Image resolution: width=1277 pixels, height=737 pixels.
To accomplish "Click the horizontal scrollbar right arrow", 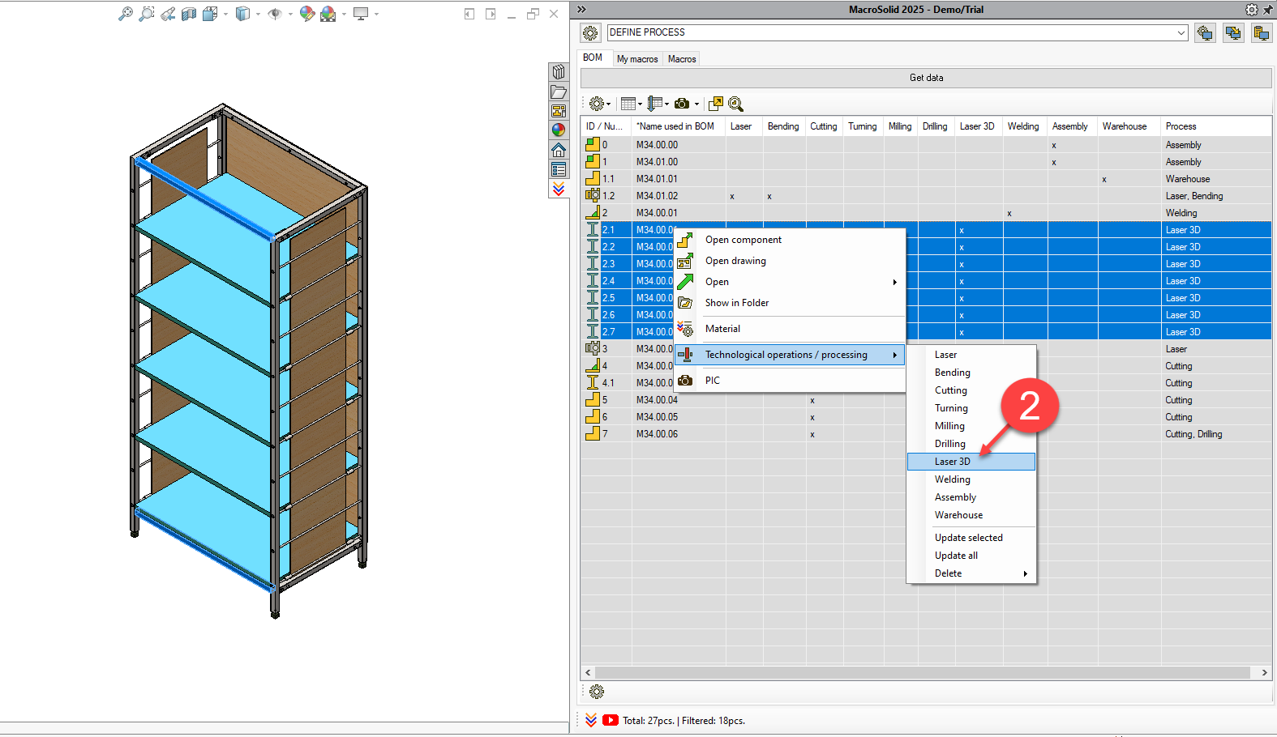I will (1264, 672).
